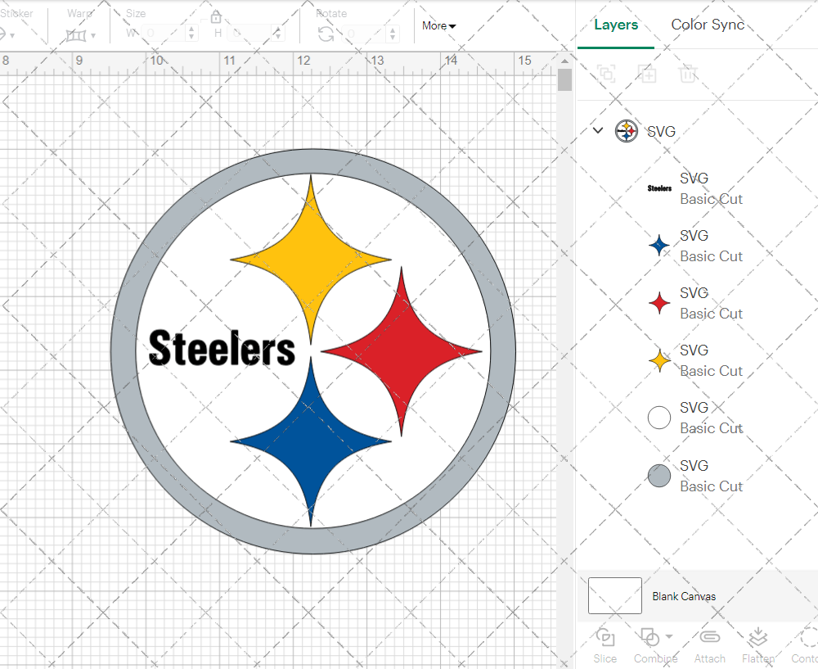Click the Attach icon
Image resolution: width=818 pixels, height=669 pixels.
point(709,637)
